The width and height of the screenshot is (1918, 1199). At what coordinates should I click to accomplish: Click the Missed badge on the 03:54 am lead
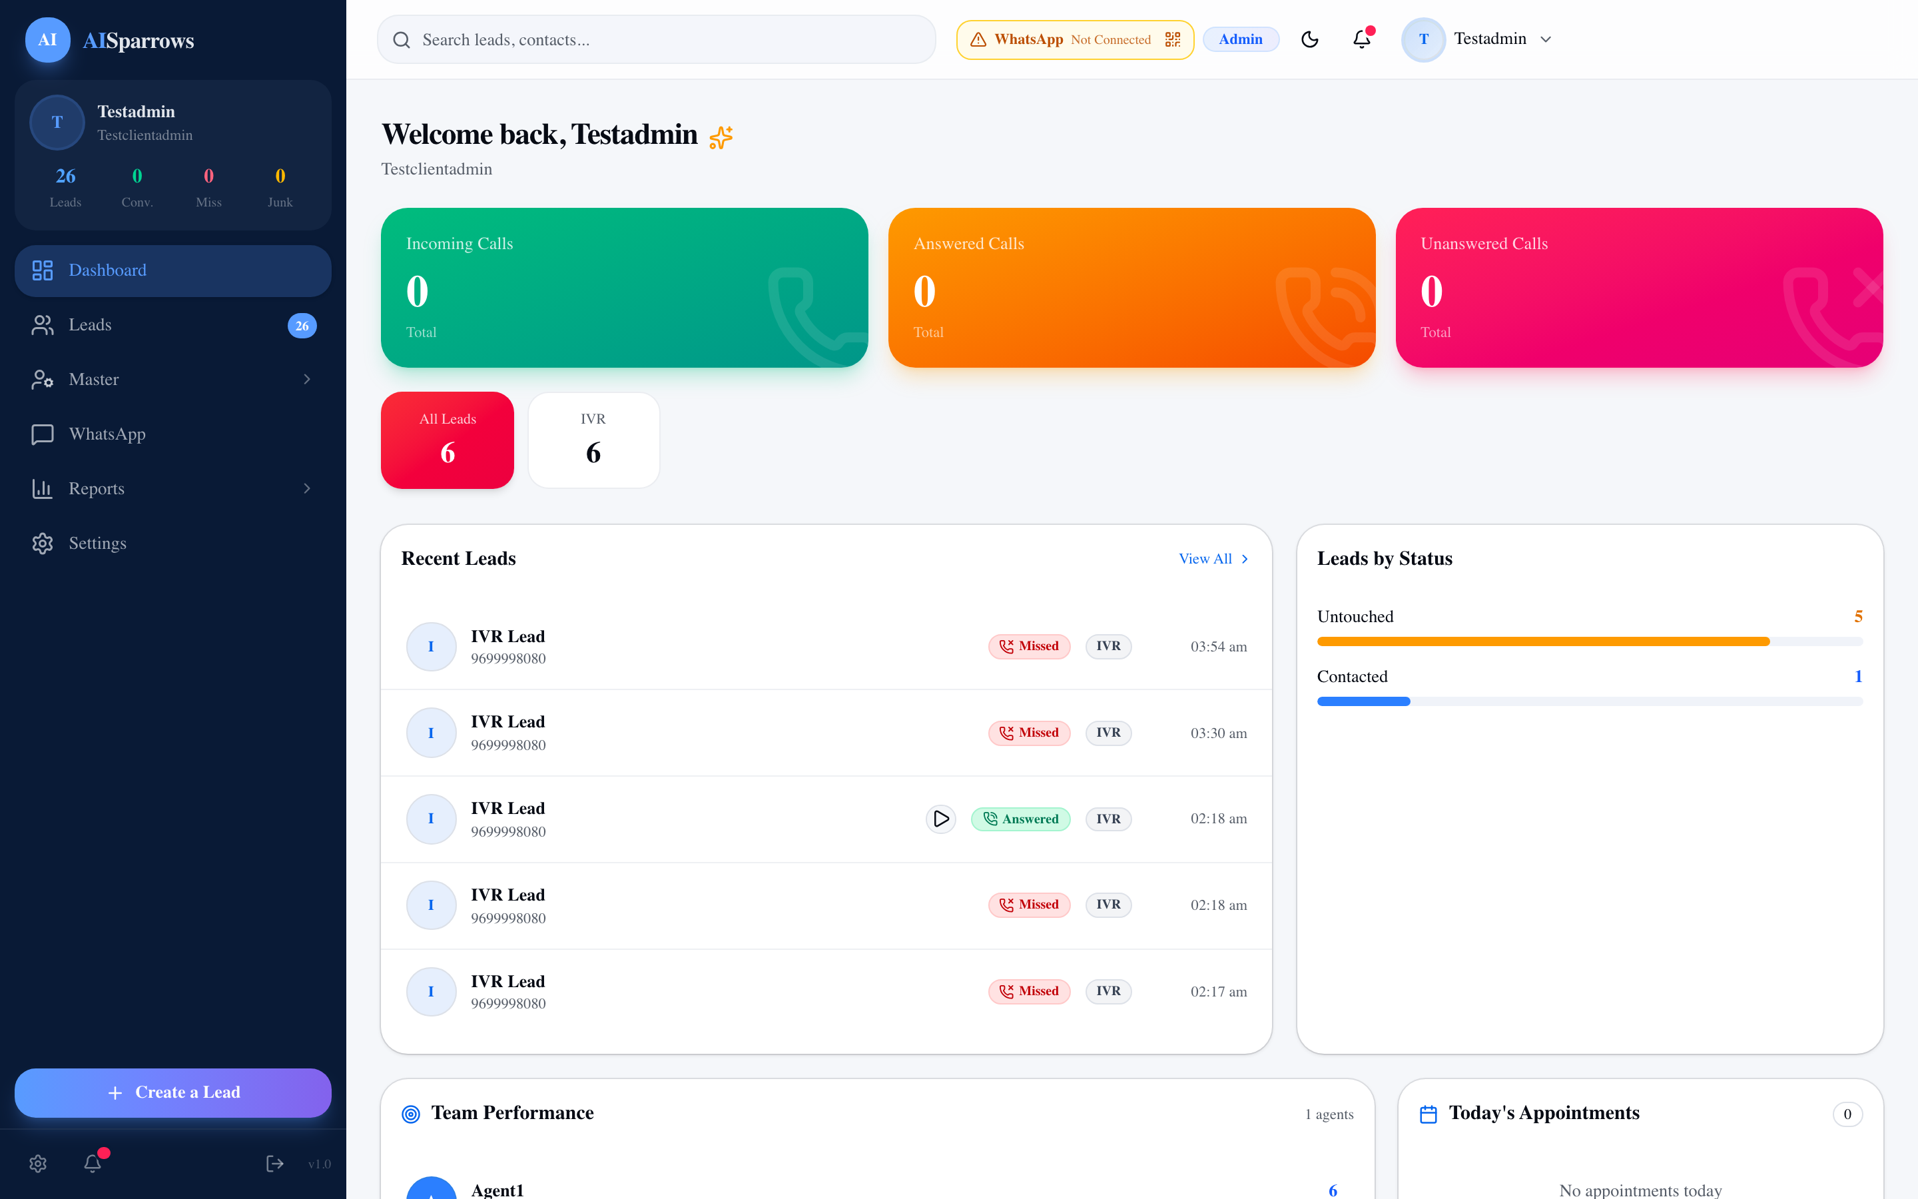click(x=1029, y=646)
